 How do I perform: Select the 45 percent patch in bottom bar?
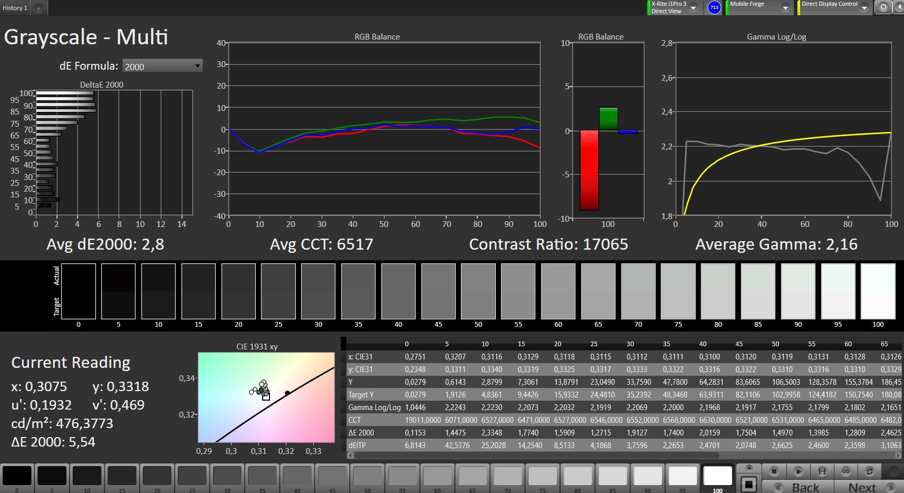(332, 478)
